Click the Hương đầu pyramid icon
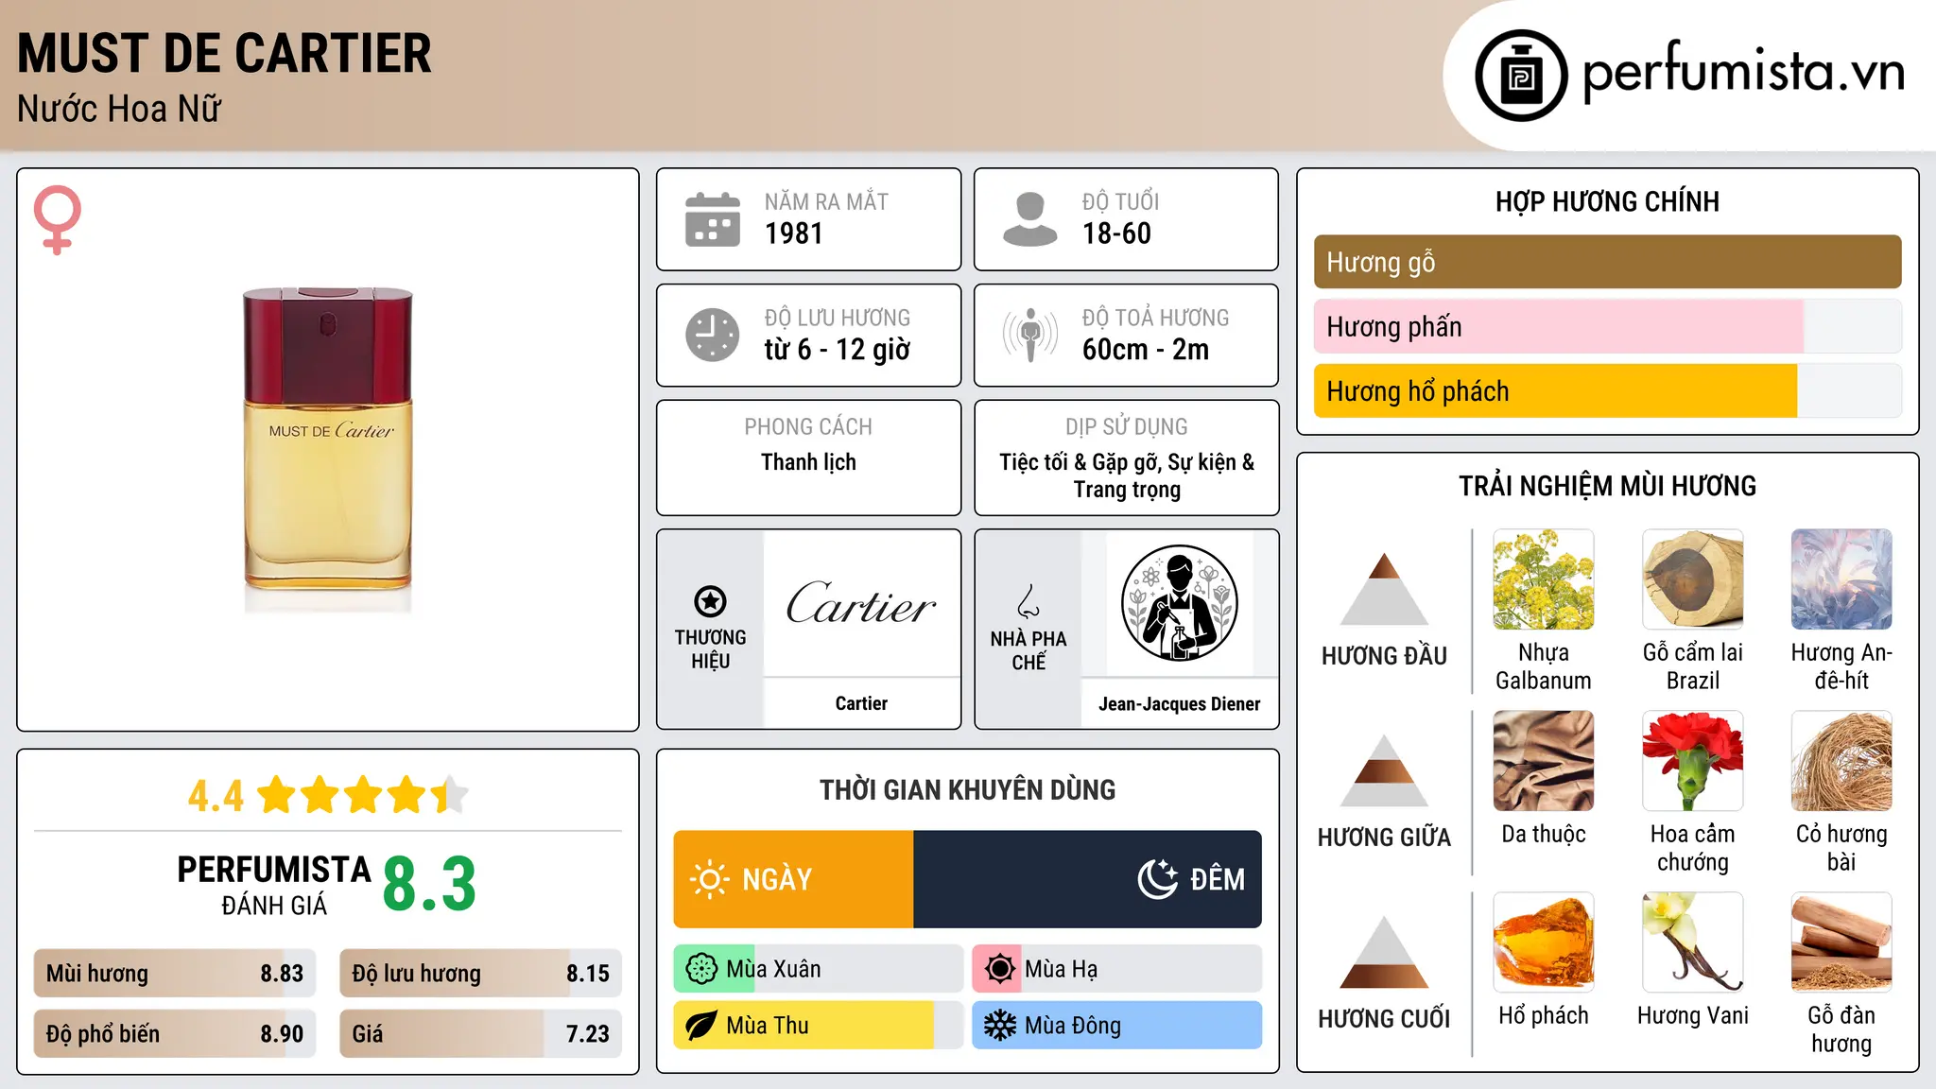The image size is (1936, 1089). (x=1384, y=589)
